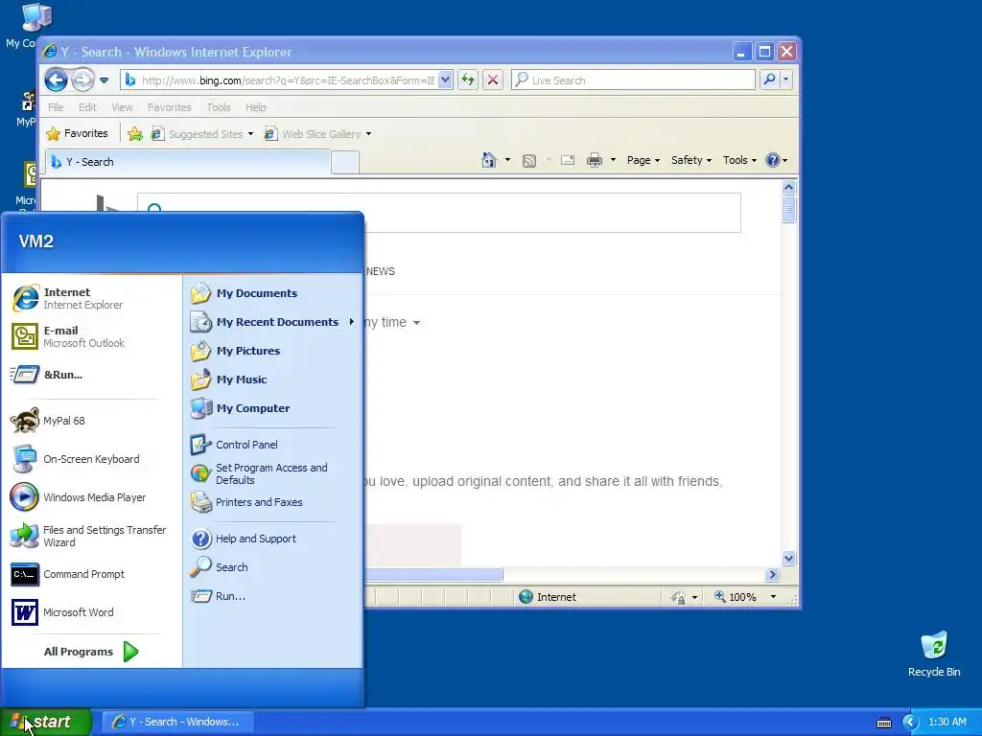Open the Tools command bar menu
982x736 pixels.
point(739,160)
